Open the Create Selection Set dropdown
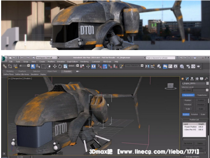Viewport: 210px width, 158px height. (134, 65)
